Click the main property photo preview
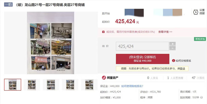207x104 pixels. coord(51,43)
